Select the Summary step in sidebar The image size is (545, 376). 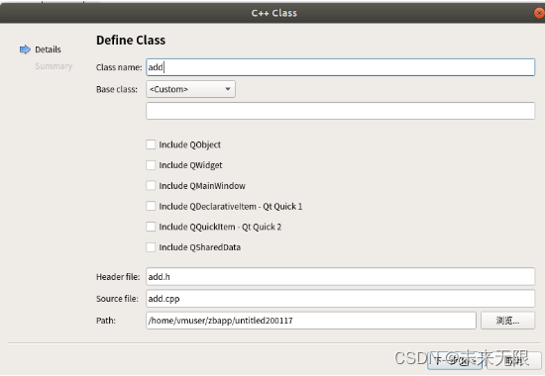pos(54,66)
